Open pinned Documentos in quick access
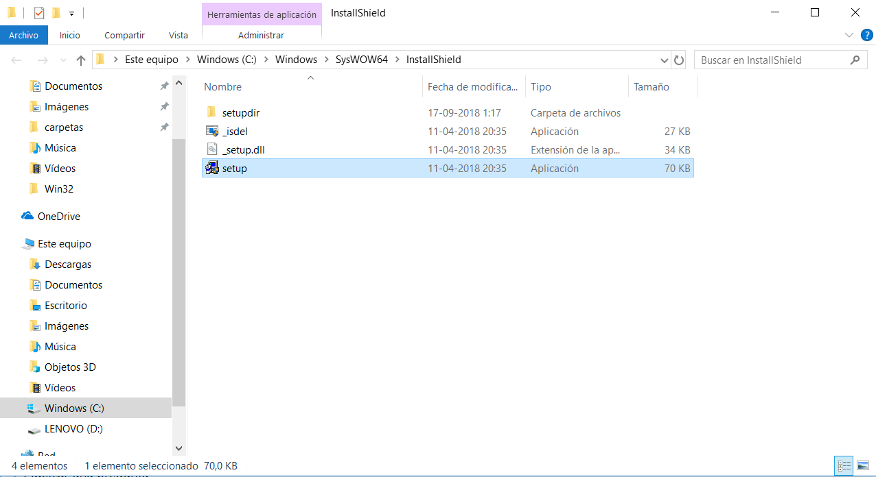This screenshot has height=477, width=876. pos(73,86)
